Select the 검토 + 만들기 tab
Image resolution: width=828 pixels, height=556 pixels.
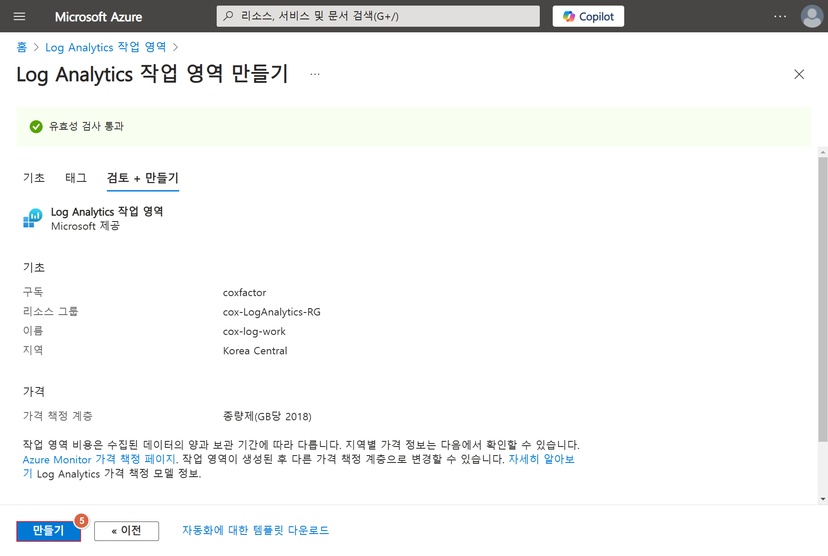143,178
